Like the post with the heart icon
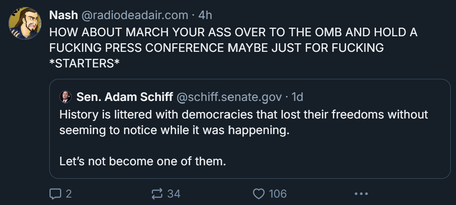 [258, 194]
